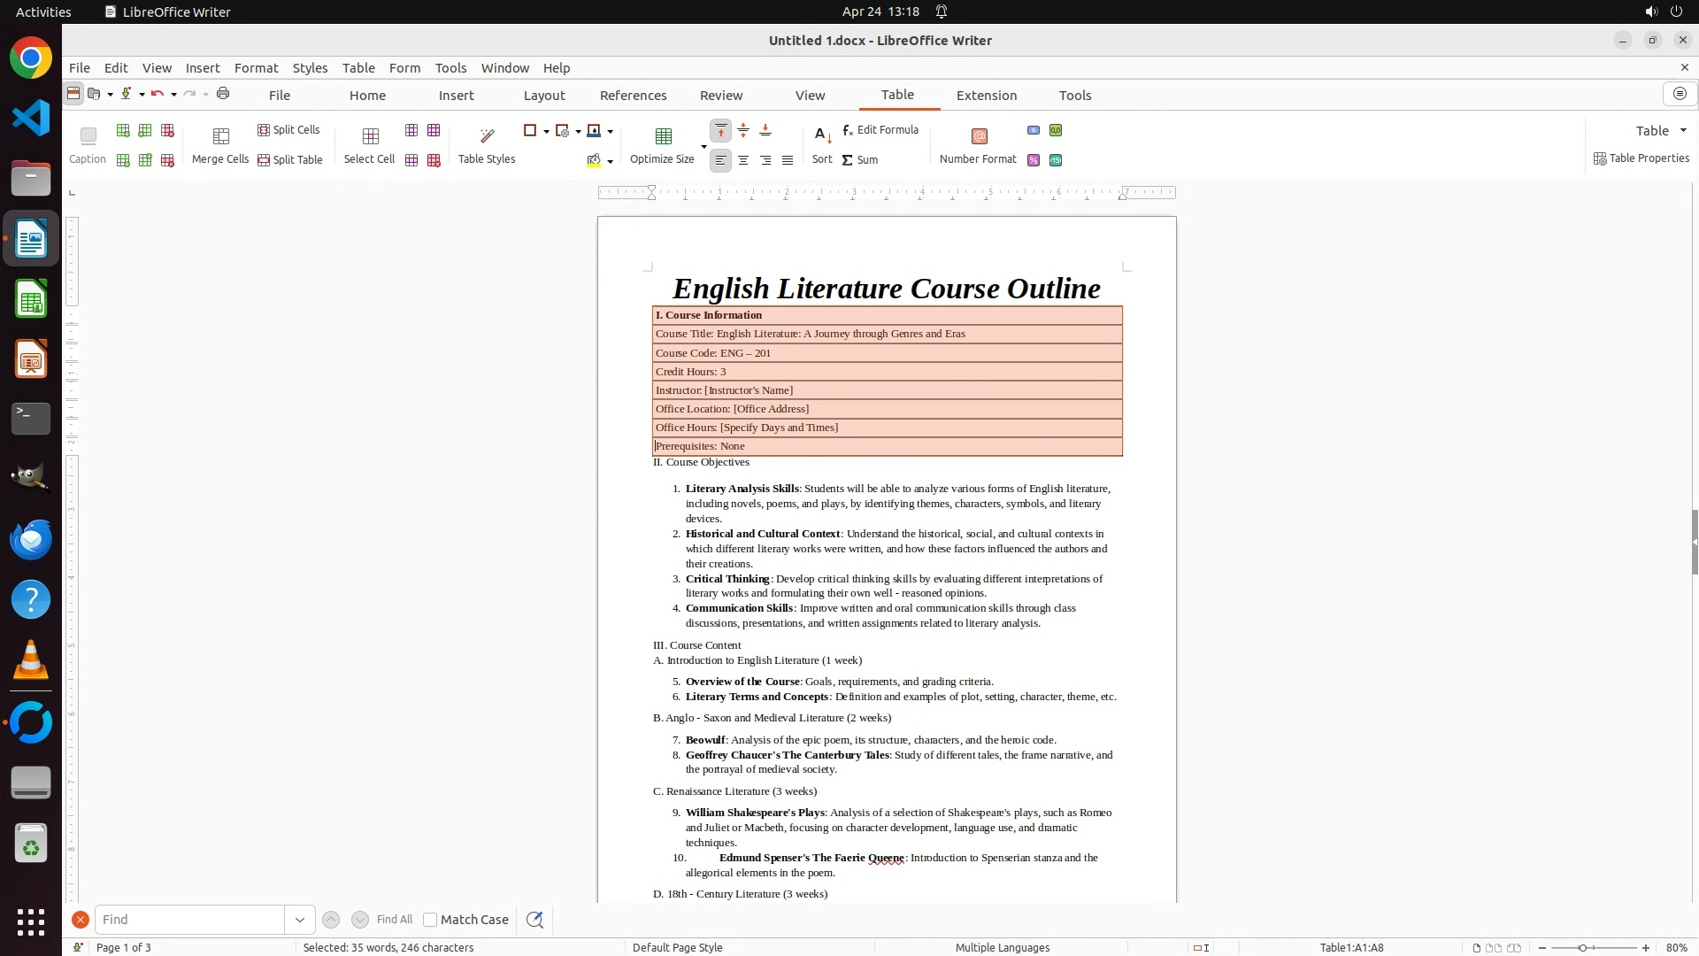The width and height of the screenshot is (1699, 956).
Task: Click the Sort icon
Action: [x=822, y=136]
